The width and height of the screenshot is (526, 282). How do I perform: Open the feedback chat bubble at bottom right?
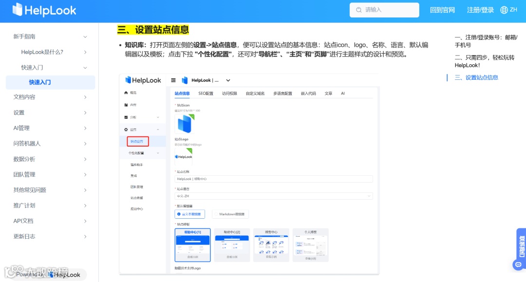pyautogui.click(x=518, y=264)
